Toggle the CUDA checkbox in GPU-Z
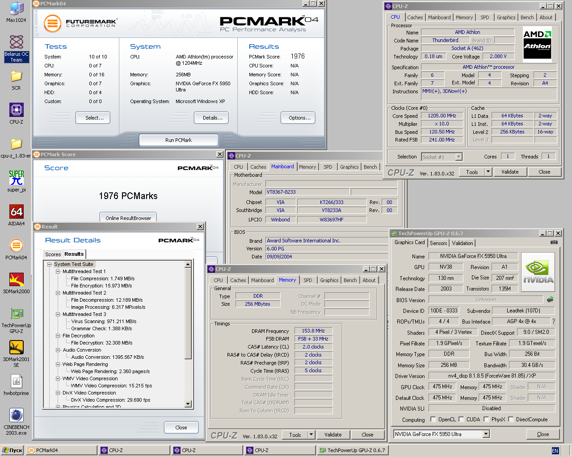This screenshot has height=457, width=572. [x=461, y=420]
